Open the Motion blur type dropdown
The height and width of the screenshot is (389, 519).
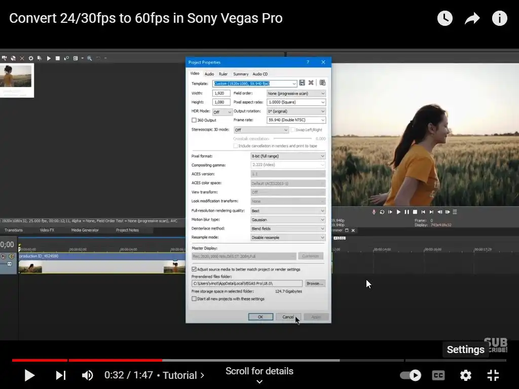click(288, 220)
